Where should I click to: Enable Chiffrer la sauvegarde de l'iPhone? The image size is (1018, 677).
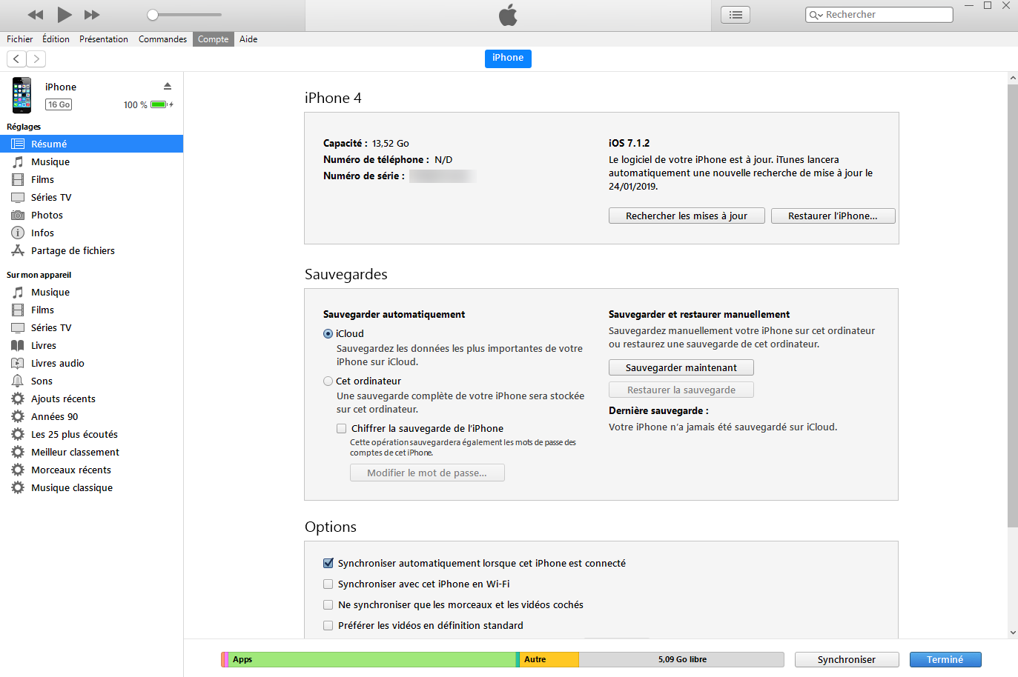342,429
